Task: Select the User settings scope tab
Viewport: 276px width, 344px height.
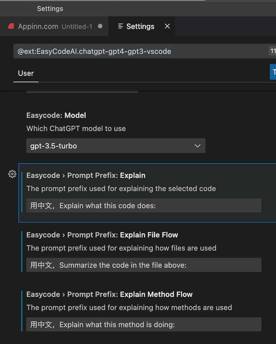Action: point(26,73)
